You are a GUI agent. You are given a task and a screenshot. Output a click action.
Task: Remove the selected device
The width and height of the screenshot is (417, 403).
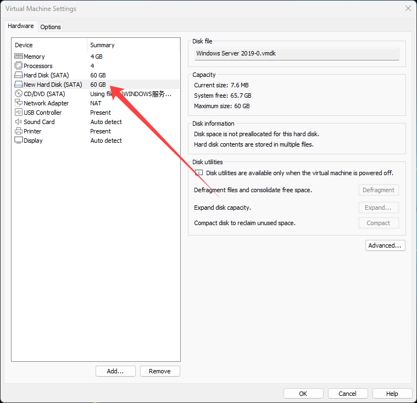pos(160,371)
